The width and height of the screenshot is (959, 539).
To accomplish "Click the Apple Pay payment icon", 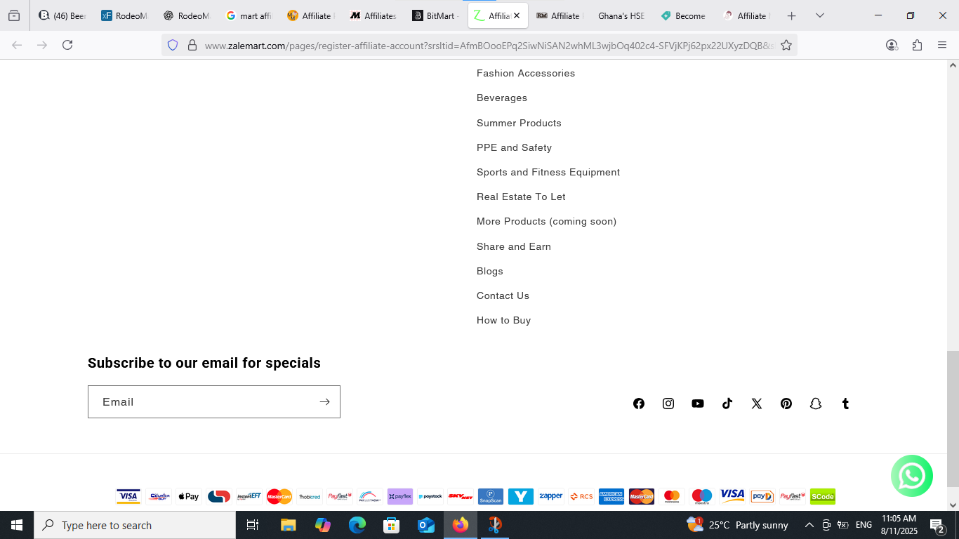I will [x=188, y=496].
